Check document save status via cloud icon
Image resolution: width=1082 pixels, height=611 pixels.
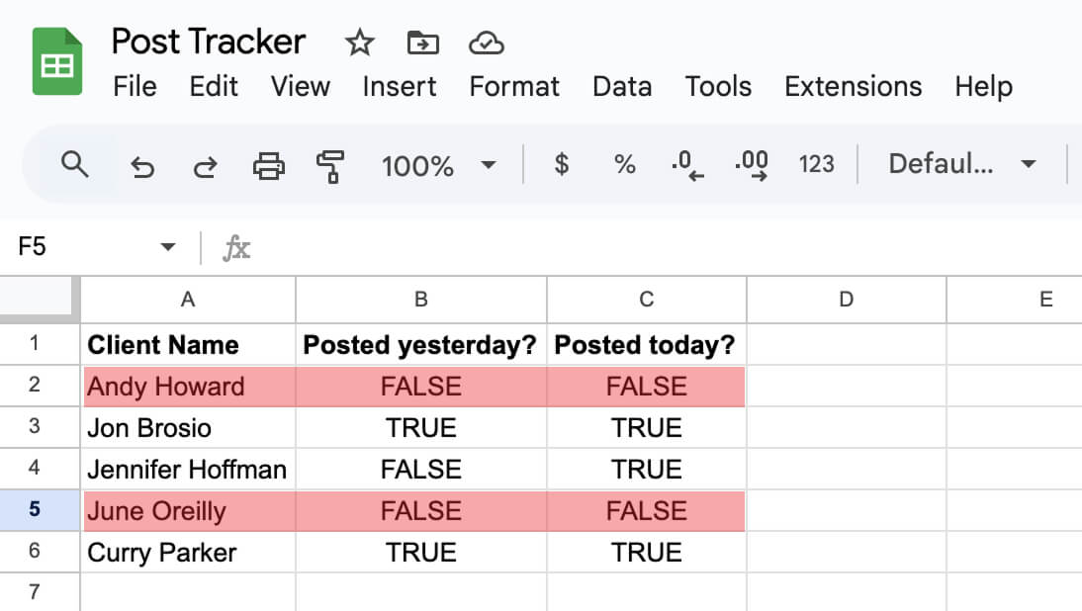[486, 44]
